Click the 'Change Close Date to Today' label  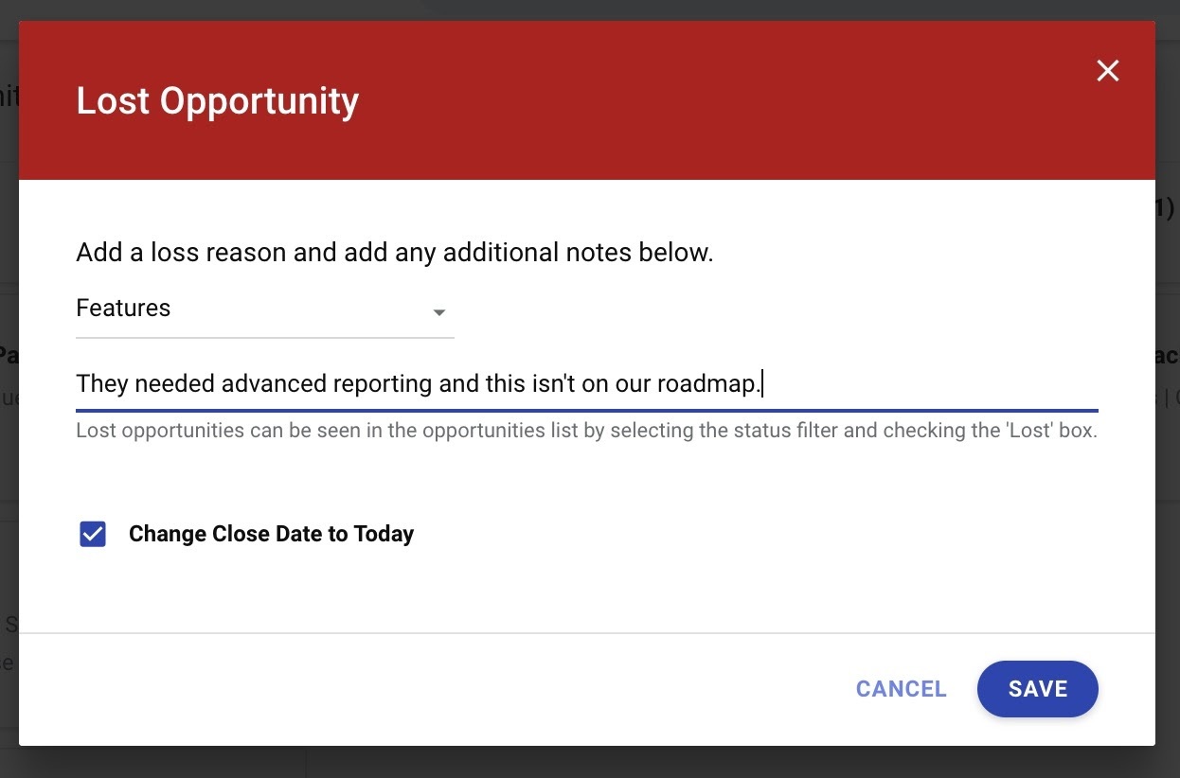[x=271, y=534]
